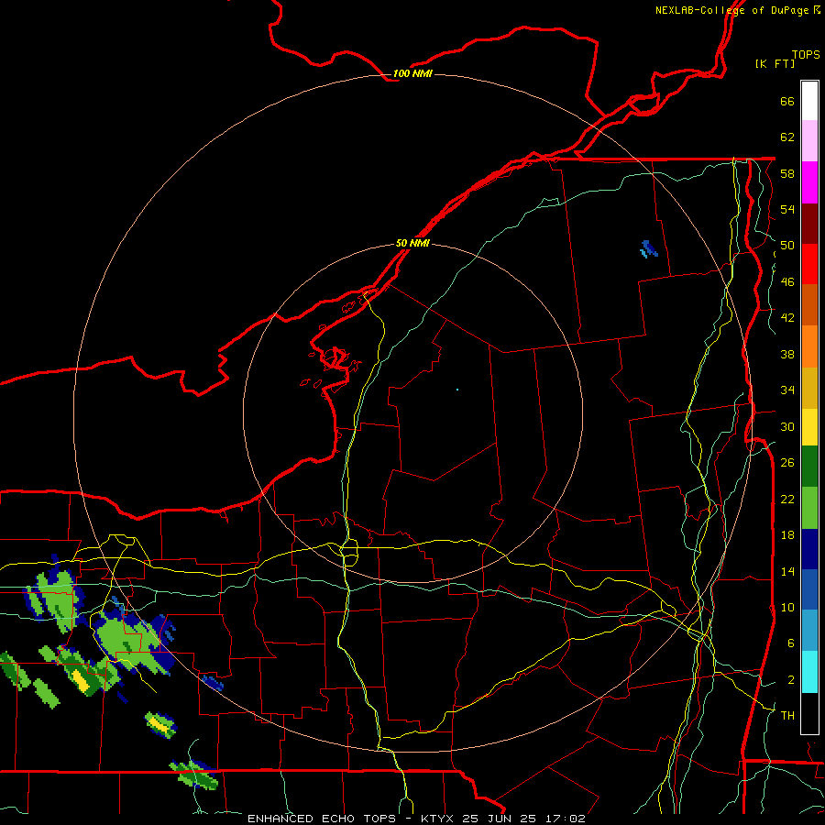The height and width of the screenshot is (825, 825).
Task: Select the light green legend swatch above 22
Action: point(809,508)
